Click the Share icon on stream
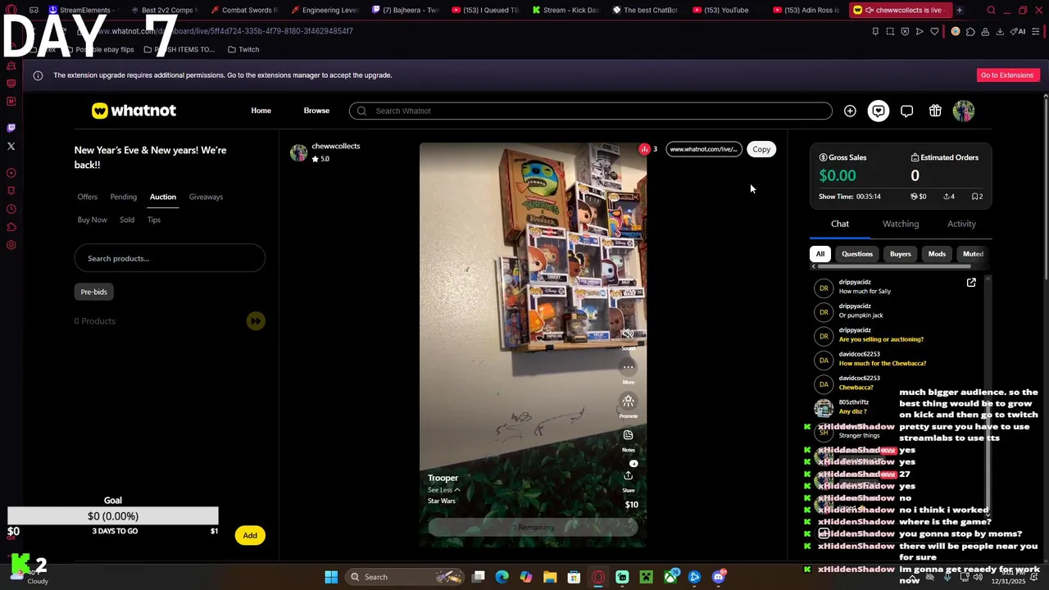 pos(628,475)
